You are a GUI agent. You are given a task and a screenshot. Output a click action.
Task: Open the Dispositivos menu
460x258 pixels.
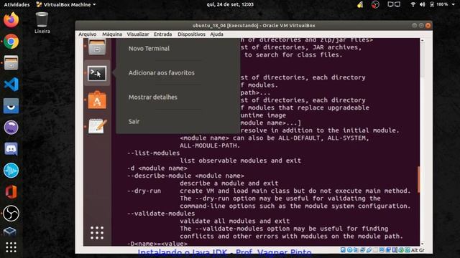[191, 34]
